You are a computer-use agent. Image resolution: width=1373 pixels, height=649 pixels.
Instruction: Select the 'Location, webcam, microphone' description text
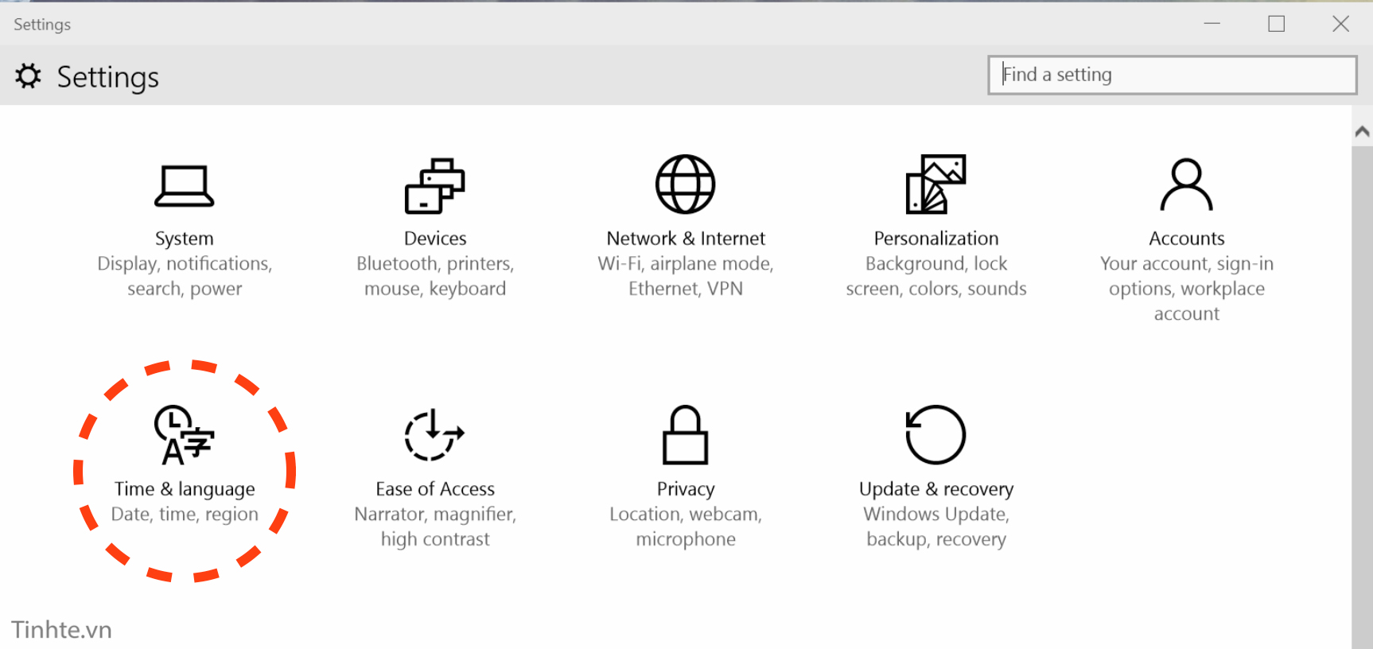pos(685,527)
